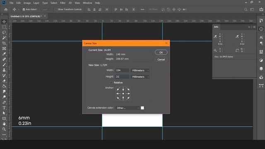Open the Width units Millimeters dropdown
265x149 pixels.
(x=140, y=70)
